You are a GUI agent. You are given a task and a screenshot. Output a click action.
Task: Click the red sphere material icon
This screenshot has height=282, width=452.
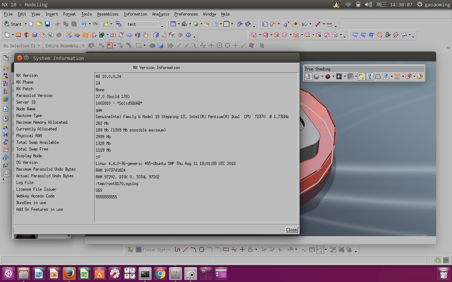pos(328,76)
